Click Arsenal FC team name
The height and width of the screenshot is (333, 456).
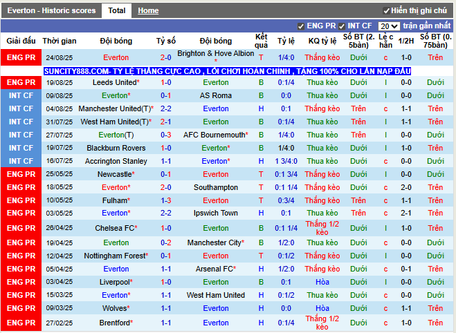pos(215,269)
